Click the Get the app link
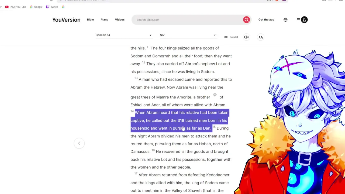This screenshot has height=194, width=345. pos(266,20)
